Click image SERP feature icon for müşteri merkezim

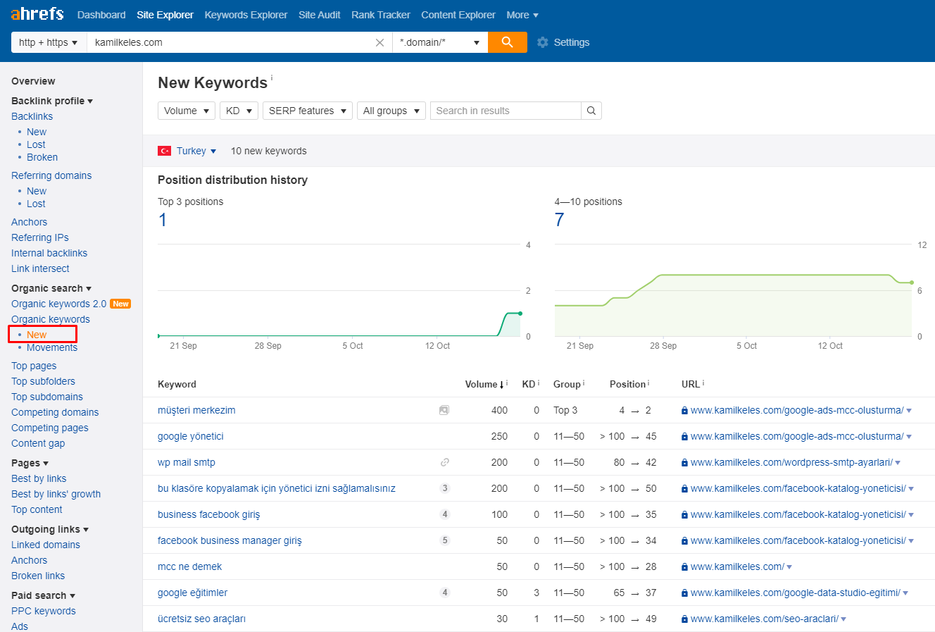coord(444,410)
